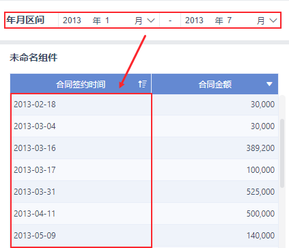Click the table vertical scrollbar thumb
The height and width of the screenshot is (248, 289).
(x=282, y=153)
